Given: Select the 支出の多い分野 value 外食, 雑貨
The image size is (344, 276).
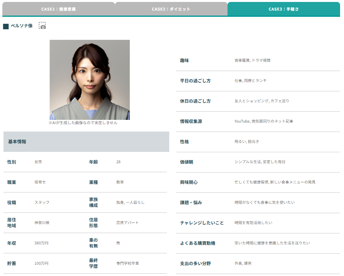Looking at the screenshot, I should click(243, 264).
